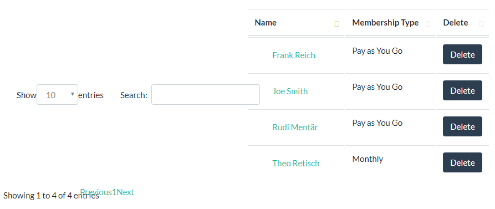Delete the Frank Reich entry
Viewport: 495px width, 209px height.
pos(462,54)
